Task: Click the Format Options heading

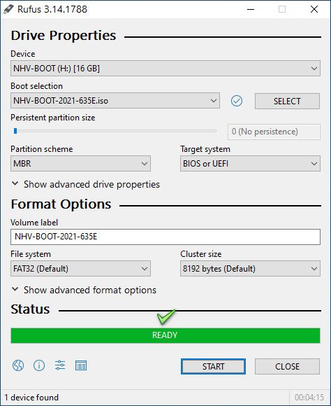Action: 61,204
